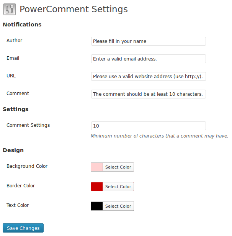This screenshot has width=232, height=236.
Task: Open Select Color for Text Color
Action: (x=118, y=206)
